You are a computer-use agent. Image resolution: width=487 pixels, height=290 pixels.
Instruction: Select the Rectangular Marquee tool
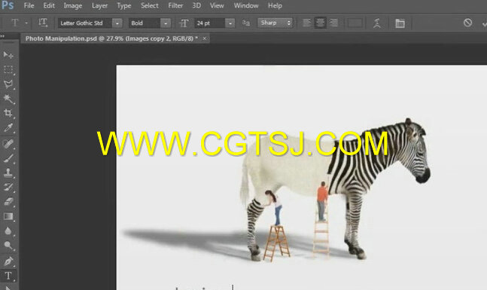point(8,69)
